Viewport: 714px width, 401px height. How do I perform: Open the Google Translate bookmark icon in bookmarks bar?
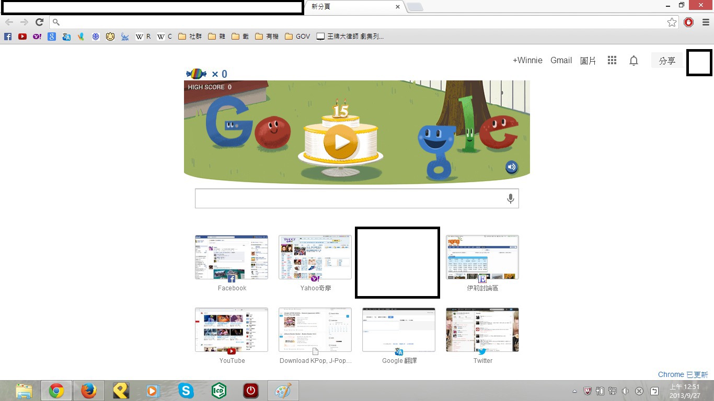click(66, 37)
